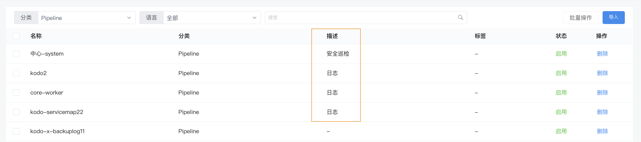Click 启用 on kodo-servicemap22 row
This screenshot has height=142, width=641.
[561, 112]
